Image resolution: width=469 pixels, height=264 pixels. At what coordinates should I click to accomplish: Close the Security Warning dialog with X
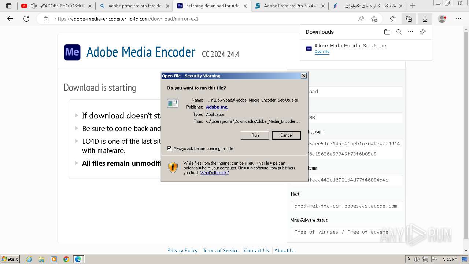pyautogui.click(x=303, y=76)
